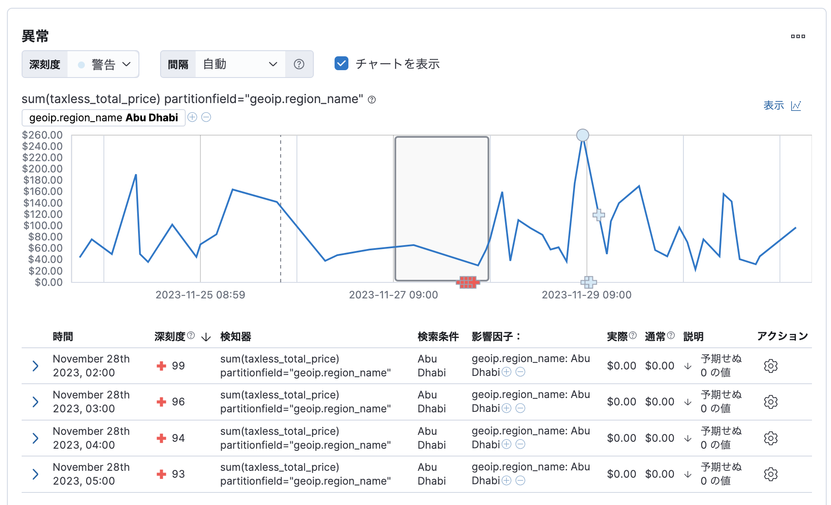Open the 間隔 interval dropdown
The height and width of the screenshot is (505, 831).
pyautogui.click(x=240, y=64)
